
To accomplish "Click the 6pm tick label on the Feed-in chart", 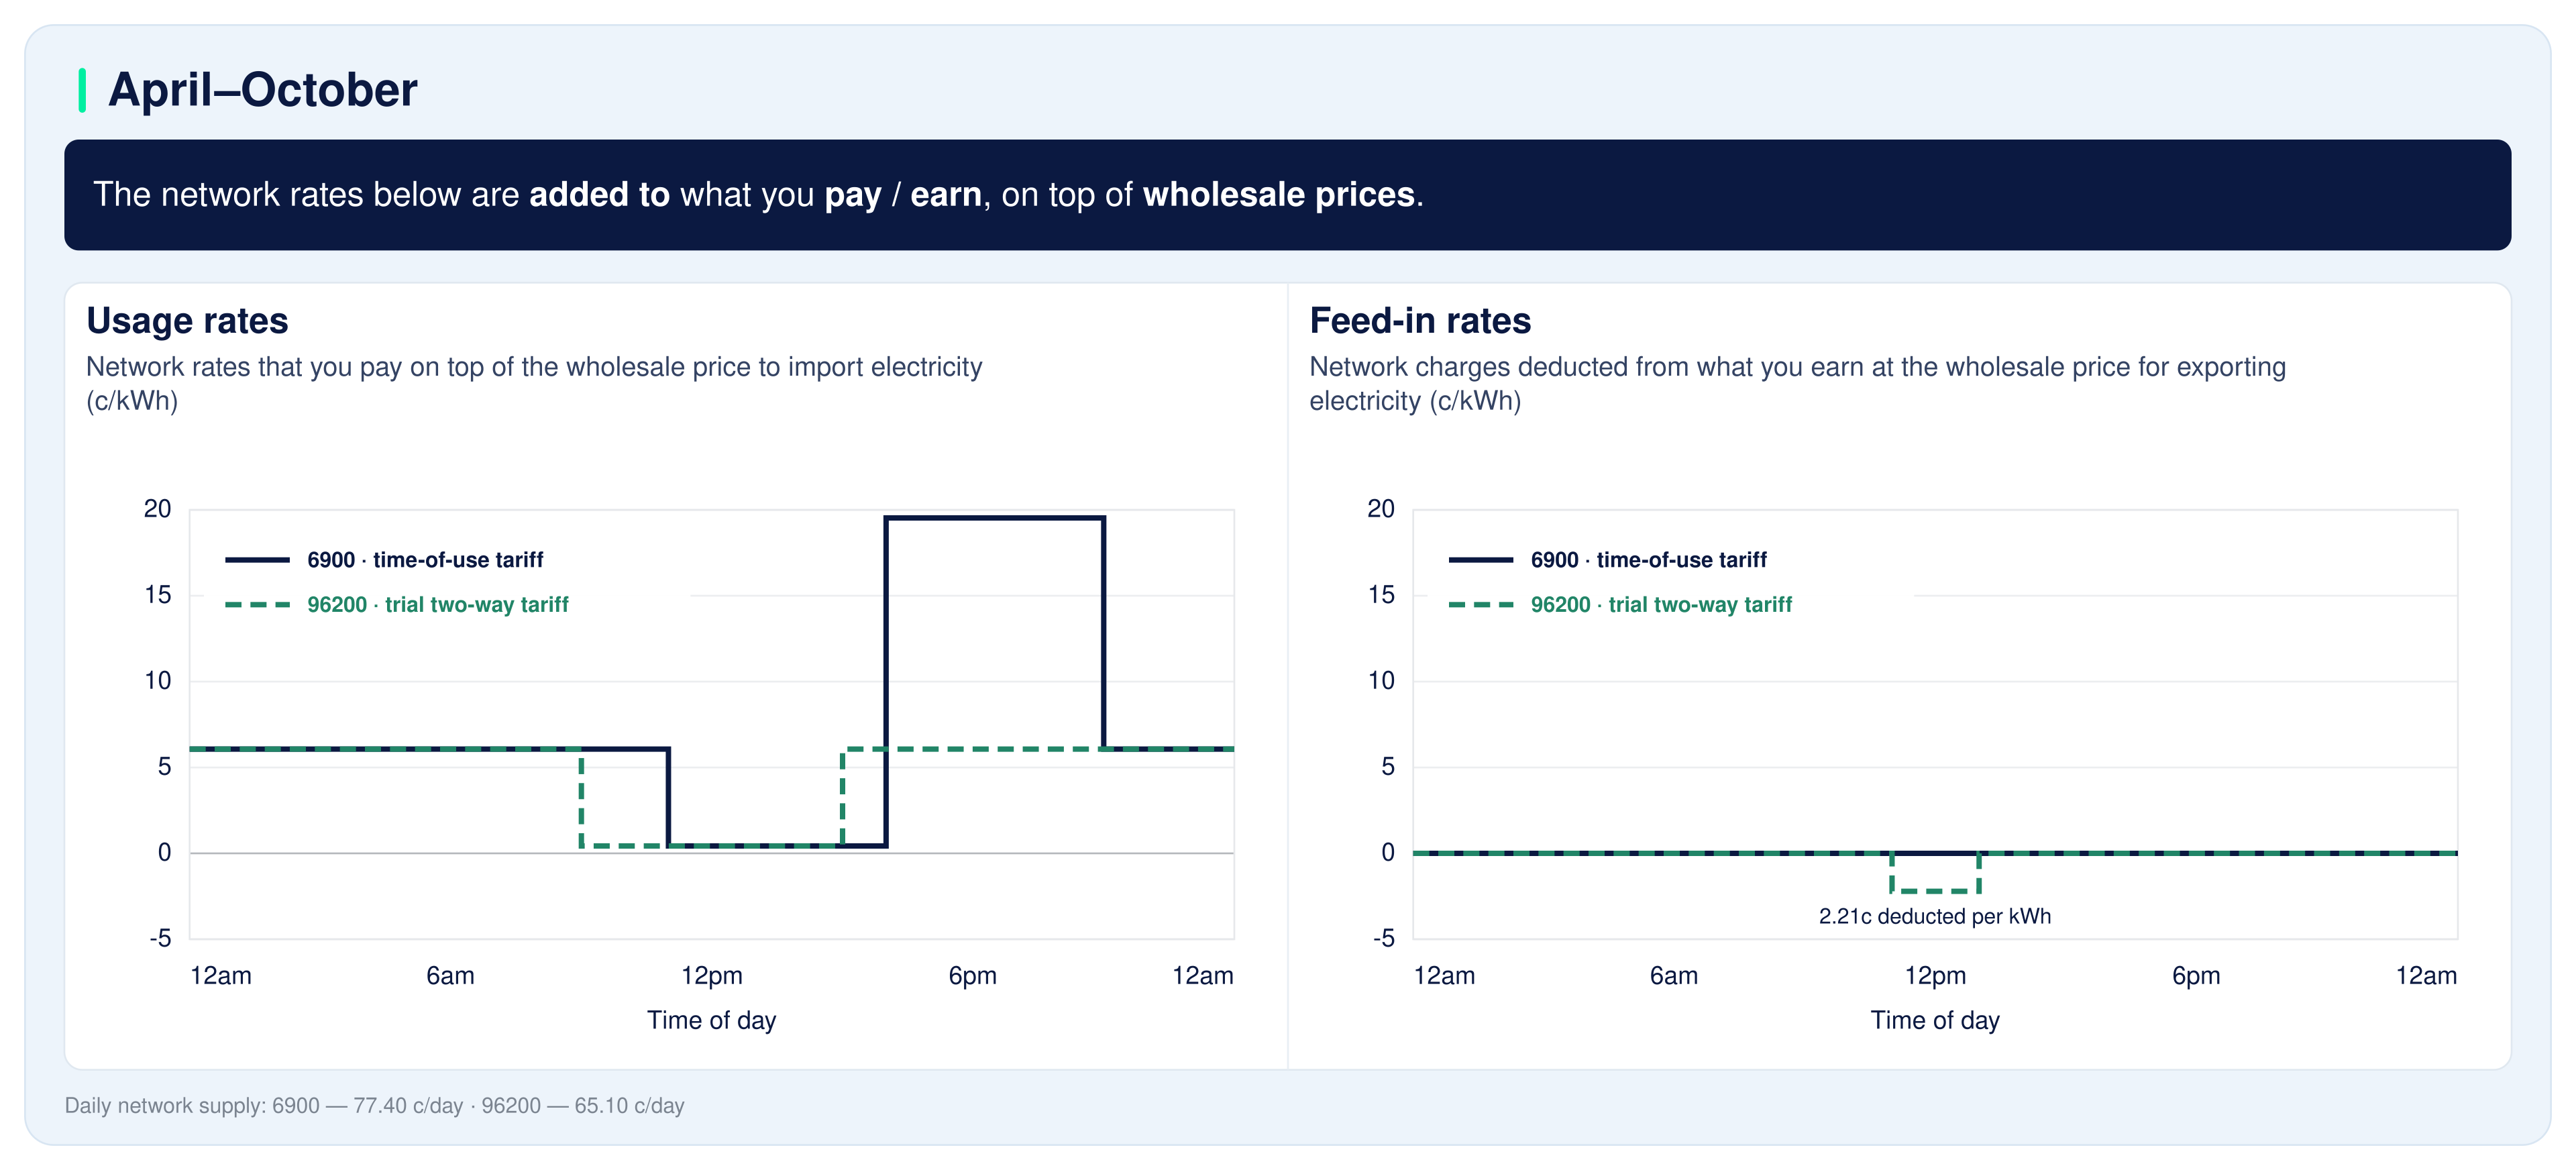I will (x=2196, y=976).
